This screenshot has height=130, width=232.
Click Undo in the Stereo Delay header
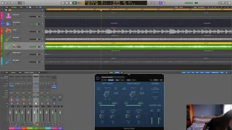click(x=128, y=80)
